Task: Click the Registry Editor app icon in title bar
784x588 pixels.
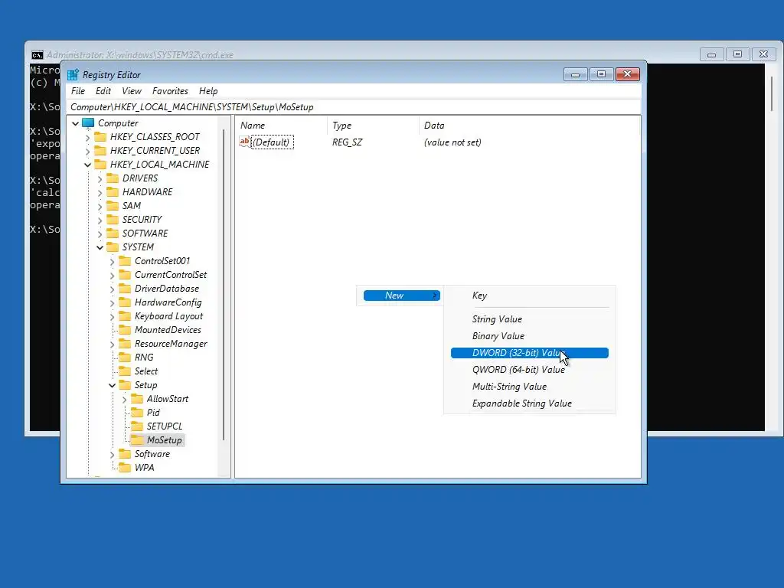Action: click(x=73, y=75)
